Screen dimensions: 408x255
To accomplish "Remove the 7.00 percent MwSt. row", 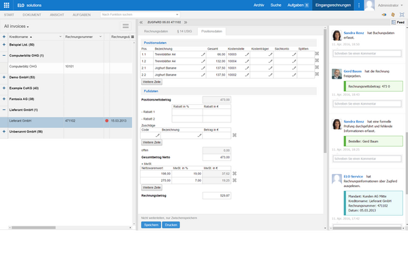I will coord(235,180).
